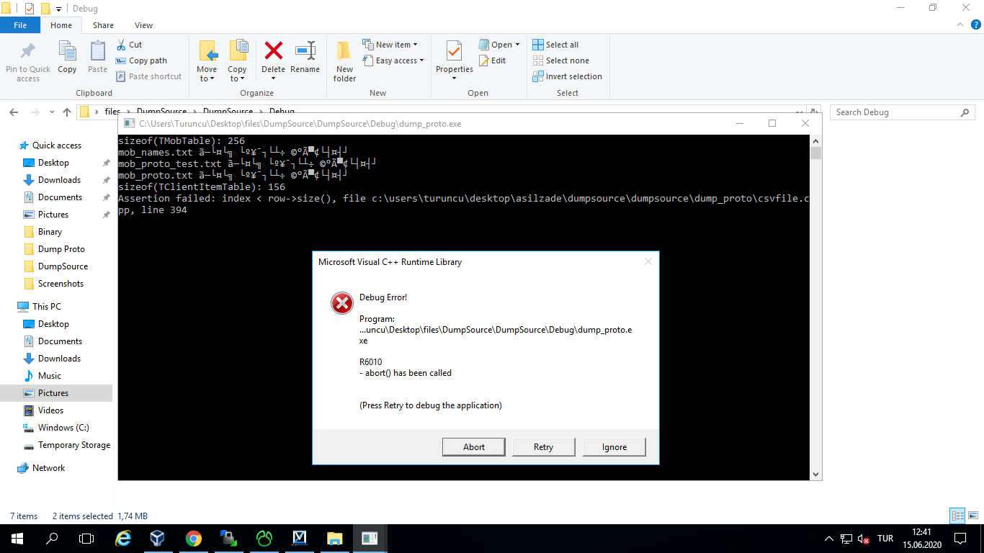Viewport: 984px width, 553px height.
Task: Open DumpSource folder in sidebar
Action: click(63, 266)
